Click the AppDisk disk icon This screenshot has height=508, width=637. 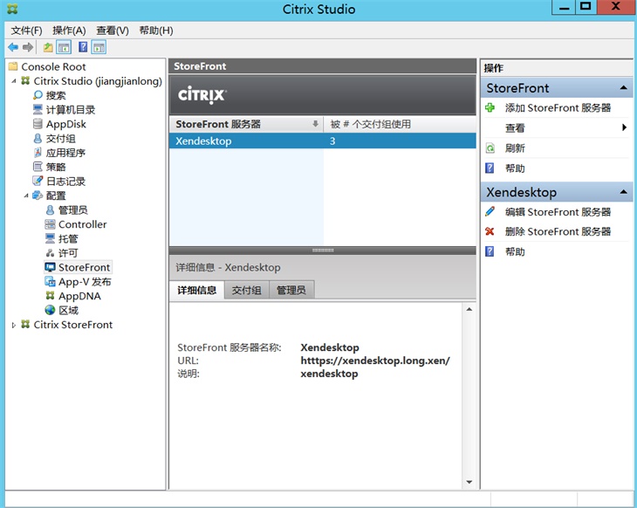[38, 124]
